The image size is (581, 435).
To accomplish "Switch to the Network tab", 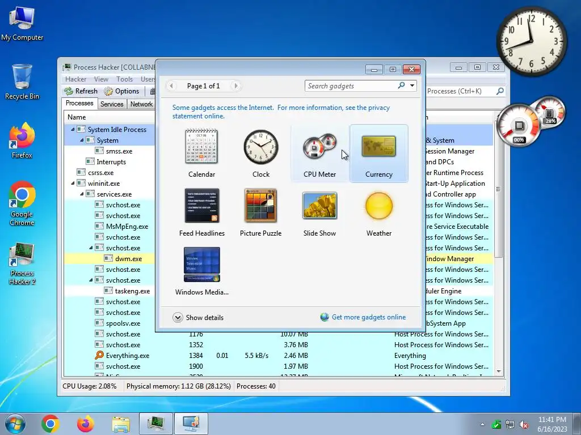I will tap(141, 104).
